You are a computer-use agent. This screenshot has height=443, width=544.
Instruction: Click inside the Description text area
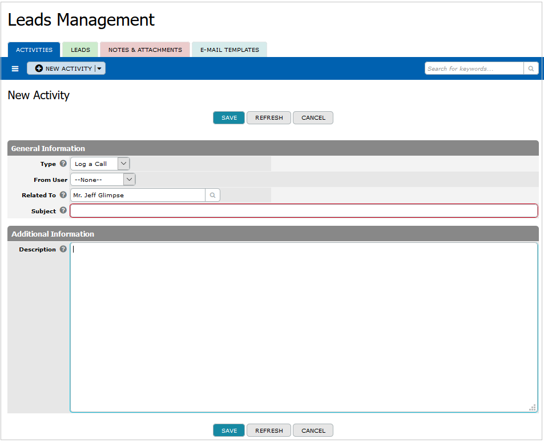pyautogui.click(x=304, y=328)
